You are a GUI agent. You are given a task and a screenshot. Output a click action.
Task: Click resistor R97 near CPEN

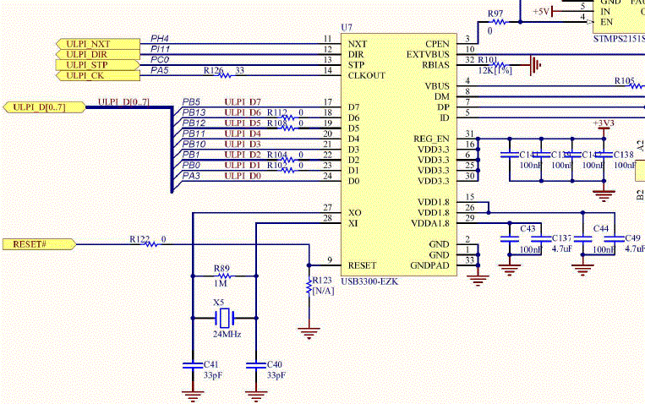(x=499, y=22)
